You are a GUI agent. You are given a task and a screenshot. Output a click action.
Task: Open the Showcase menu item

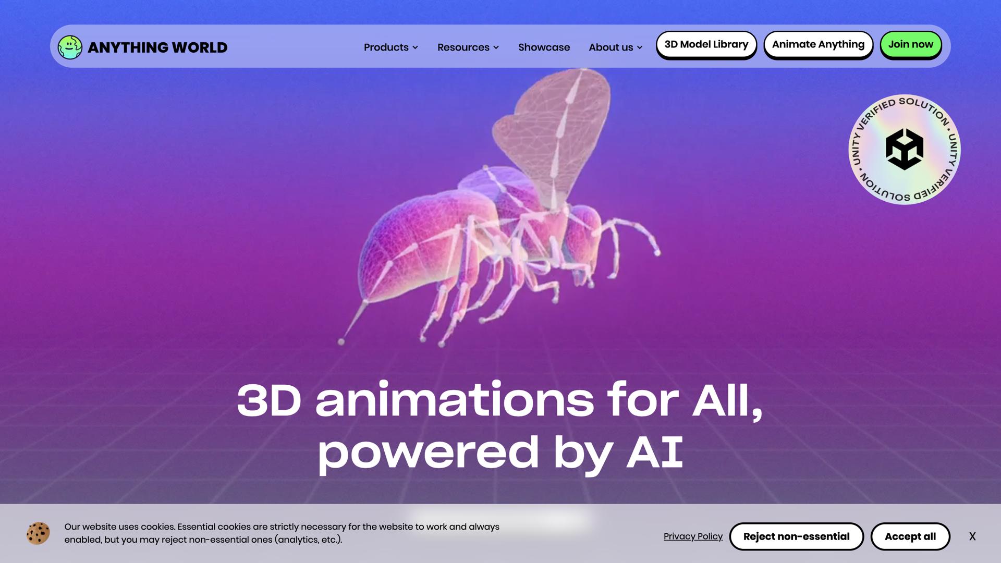point(544,47)
